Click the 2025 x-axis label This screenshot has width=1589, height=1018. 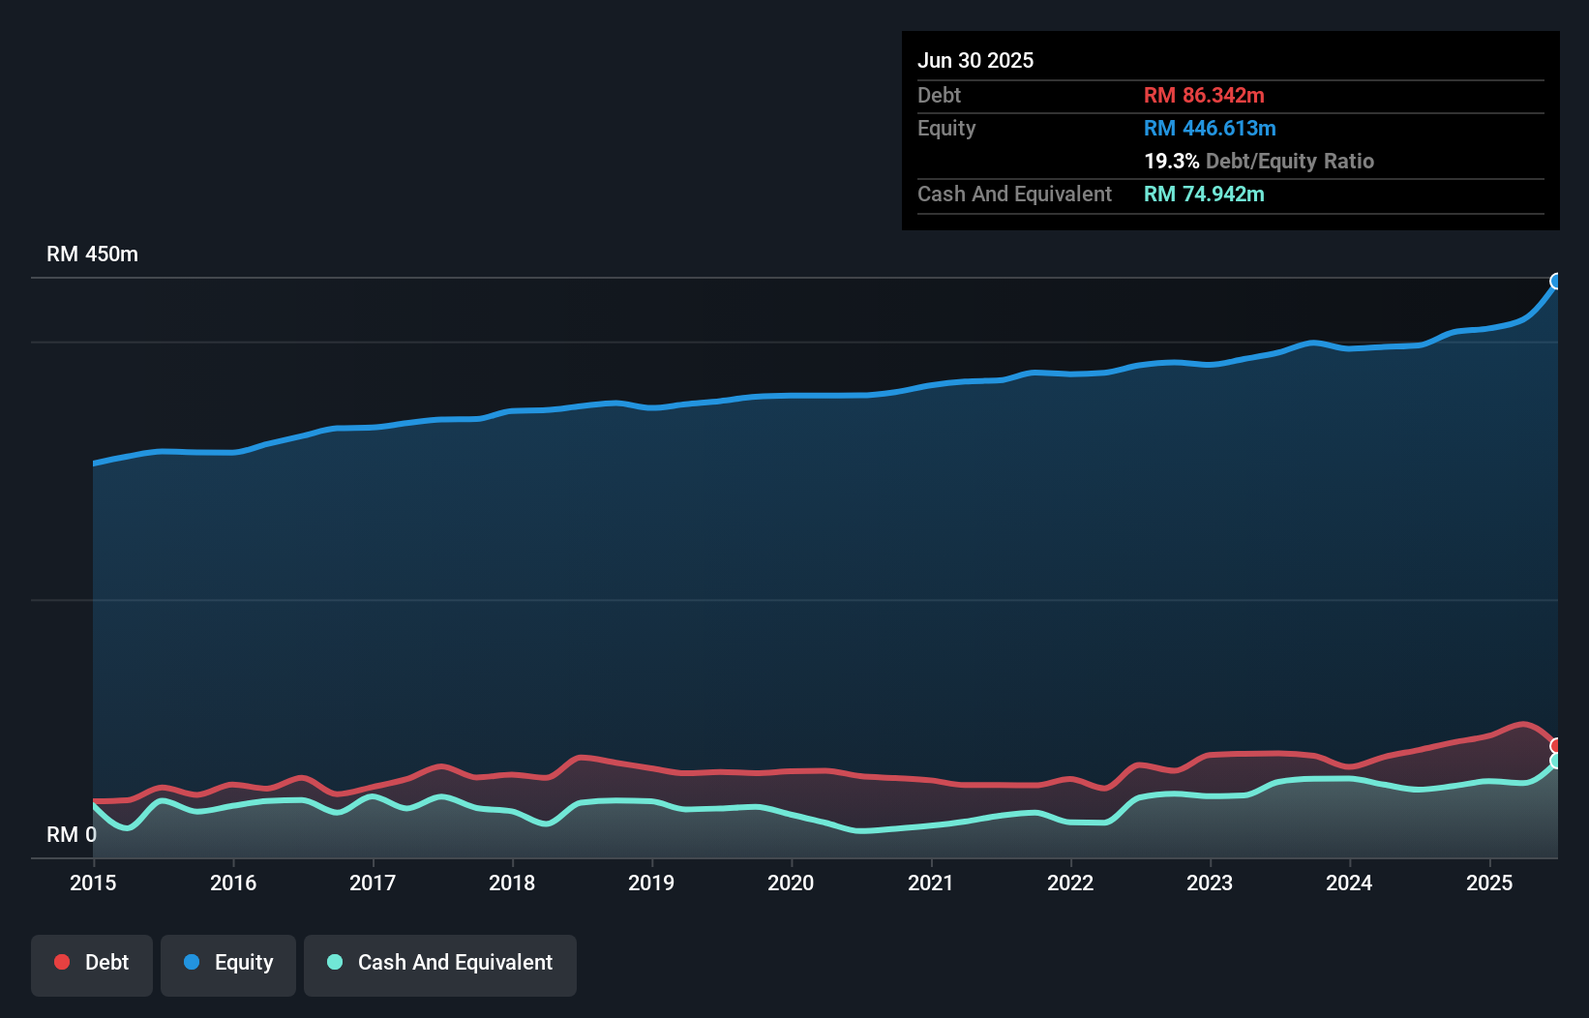click(1489, 883)
